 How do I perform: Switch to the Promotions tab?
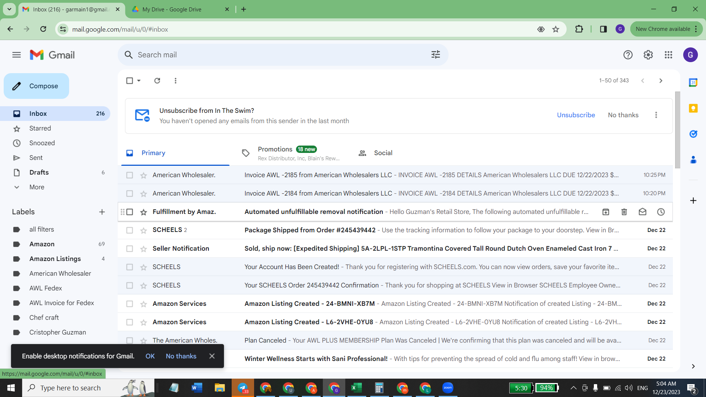pos(290,153)
